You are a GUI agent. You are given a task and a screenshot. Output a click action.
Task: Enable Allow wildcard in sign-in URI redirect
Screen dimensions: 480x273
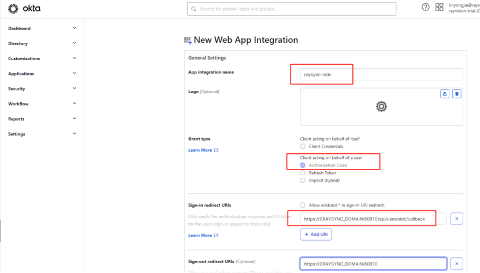coord(303,205)
